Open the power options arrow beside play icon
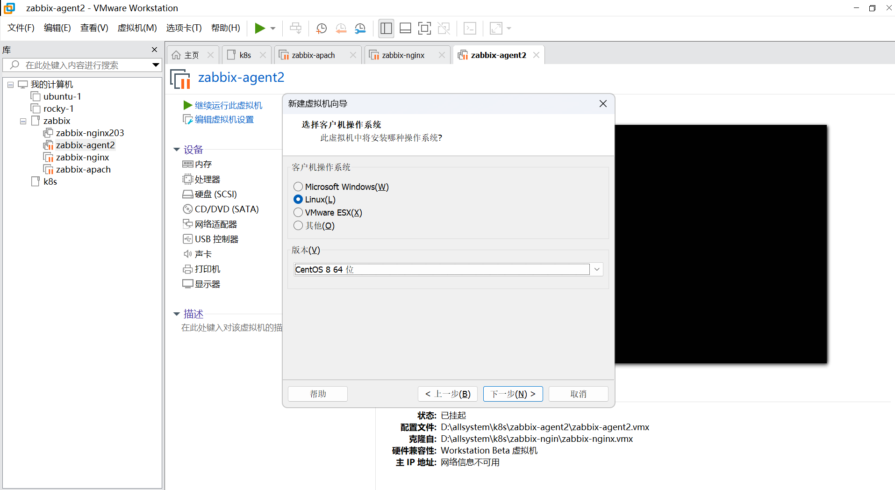The image size is (895, 490). [273, 29]
